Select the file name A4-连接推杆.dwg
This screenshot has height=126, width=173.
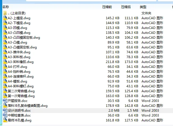point(21,77)
